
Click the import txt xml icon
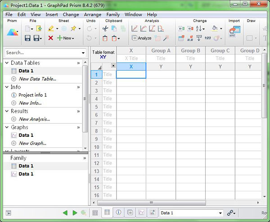pyautogui.click(x=234, y=32)
